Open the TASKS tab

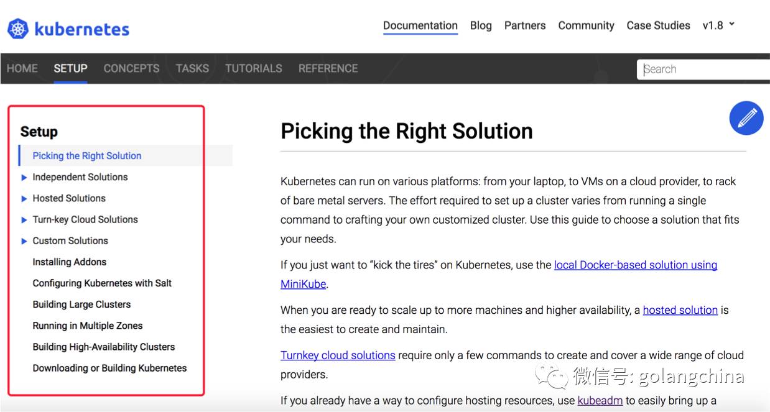coord(192,68)
